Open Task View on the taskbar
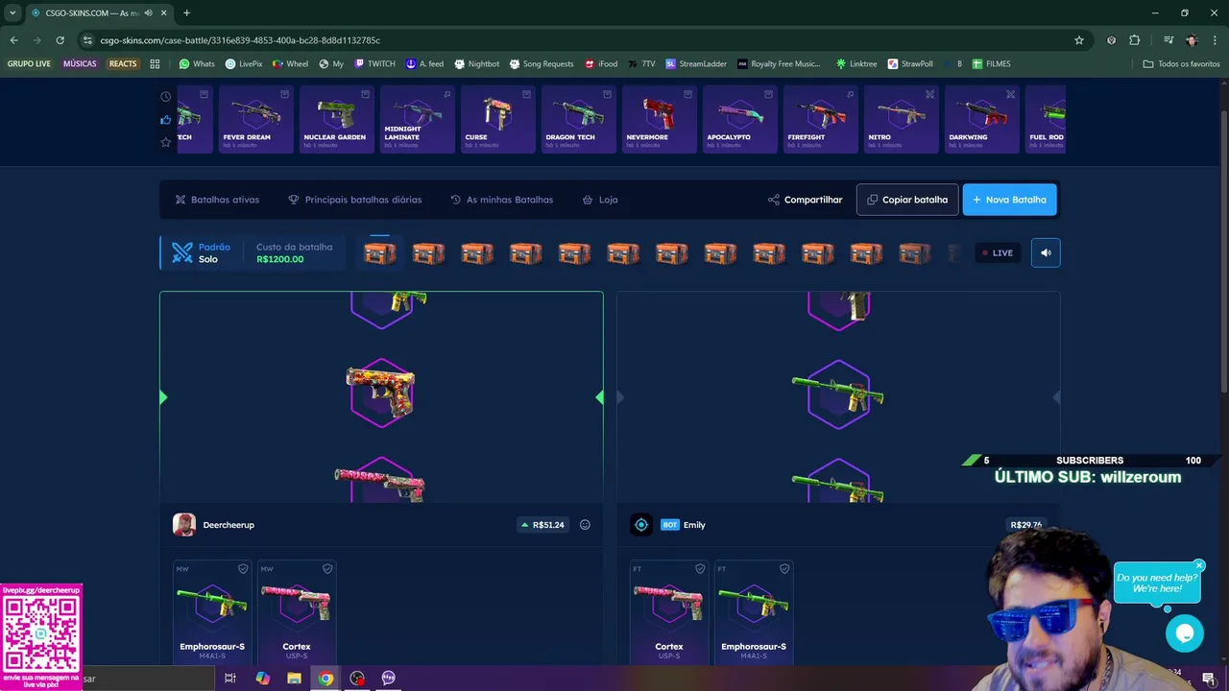Viewport: 1229px width, 691px height. (230, 678)
